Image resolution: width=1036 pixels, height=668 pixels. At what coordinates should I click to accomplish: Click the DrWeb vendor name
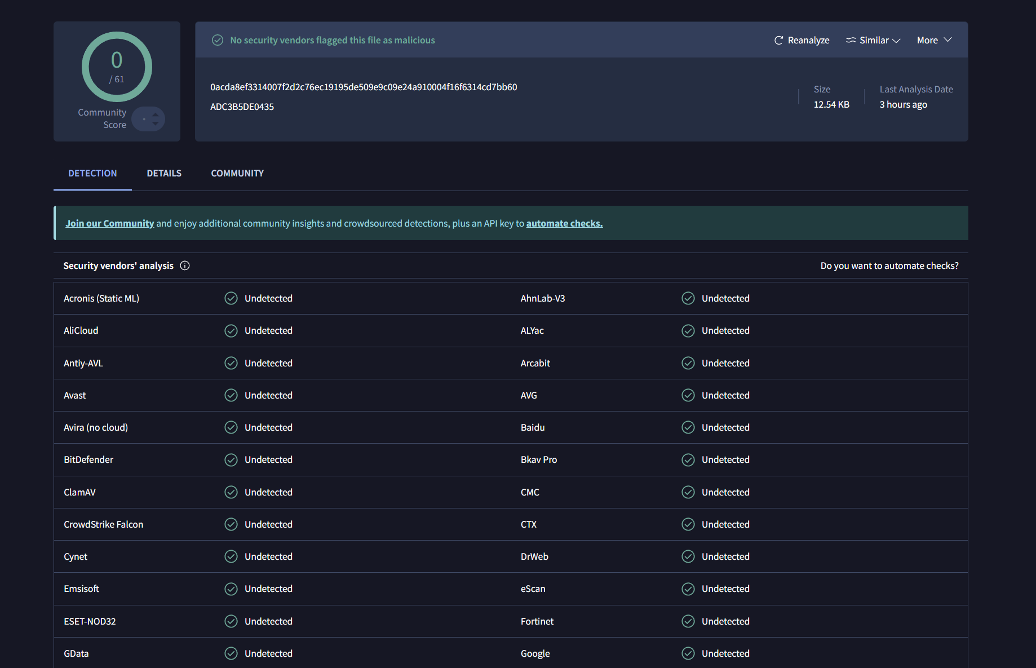534,556
